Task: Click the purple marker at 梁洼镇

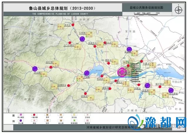Action: [x=129, y=49]
